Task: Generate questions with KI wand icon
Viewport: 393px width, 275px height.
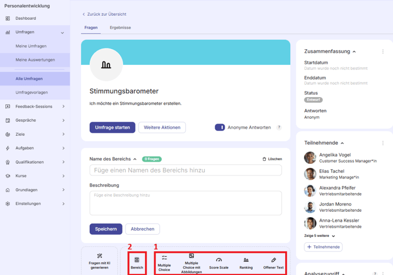Action: click(x=100, y=256)
